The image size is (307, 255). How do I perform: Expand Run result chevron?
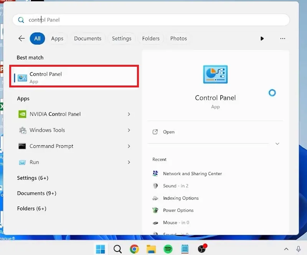(129, 162)
